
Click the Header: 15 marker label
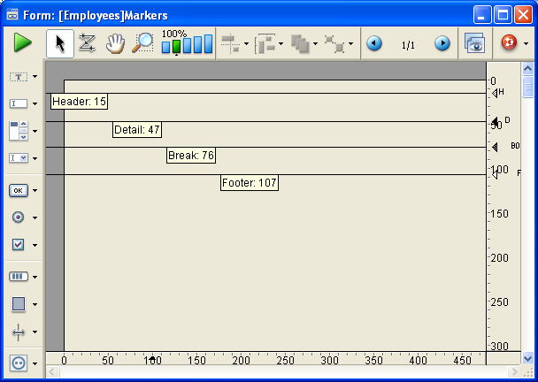point(79,103)
